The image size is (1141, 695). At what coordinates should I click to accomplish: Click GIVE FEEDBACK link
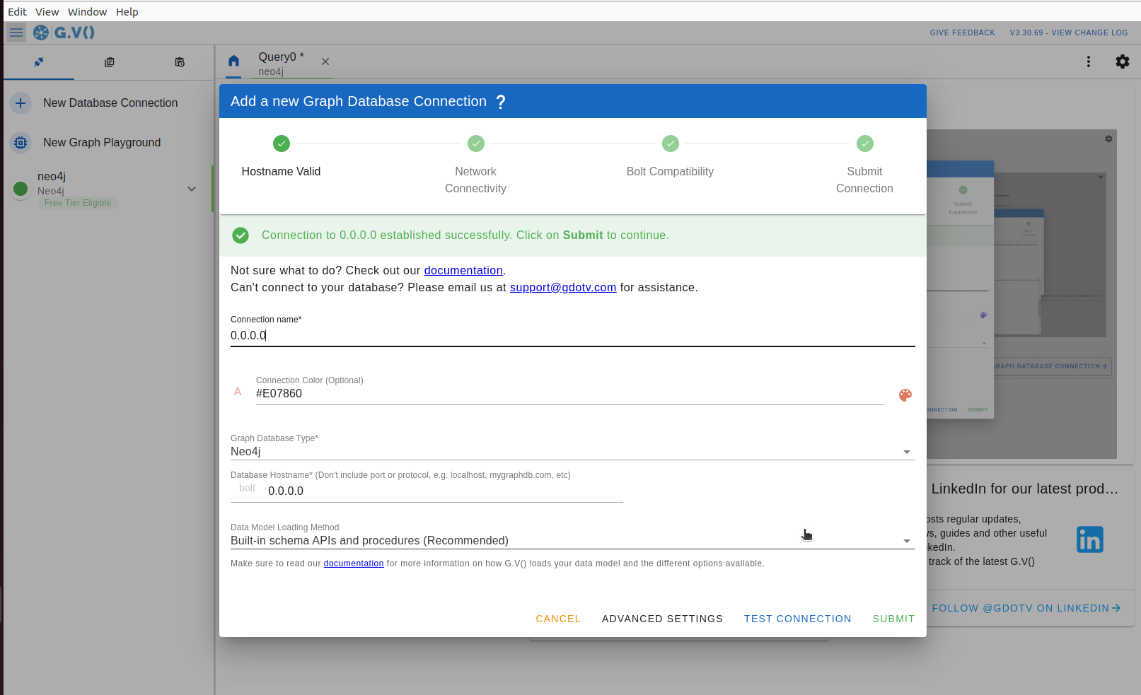[962, 33]
